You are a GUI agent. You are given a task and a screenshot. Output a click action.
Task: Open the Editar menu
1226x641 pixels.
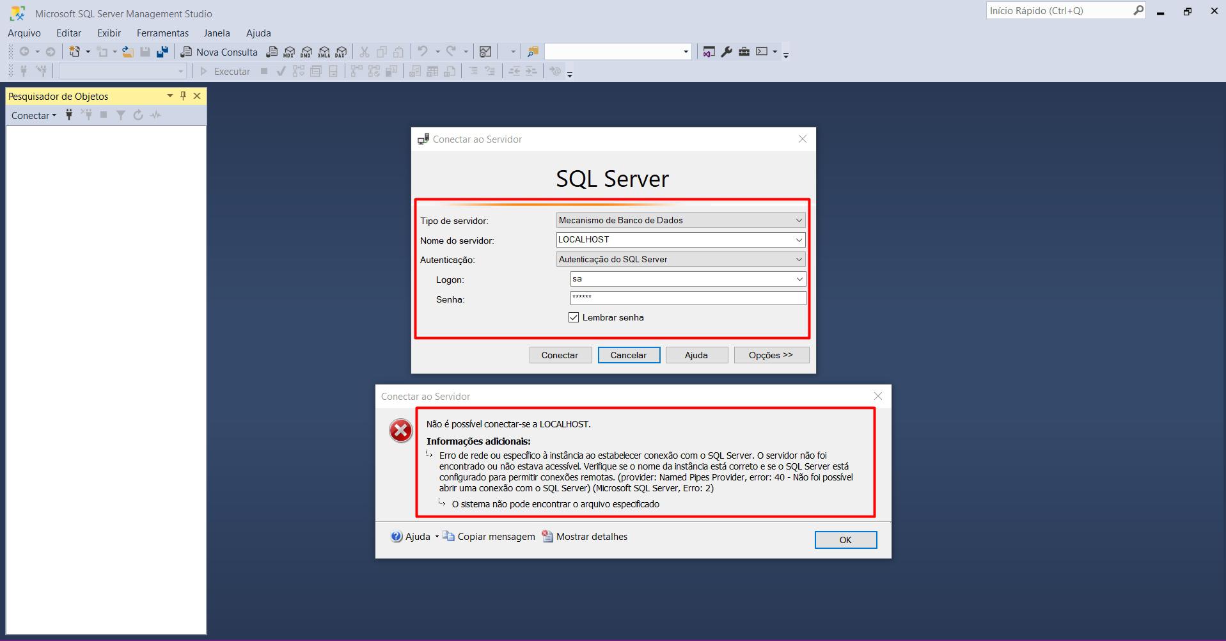click(x=68, y=33)
